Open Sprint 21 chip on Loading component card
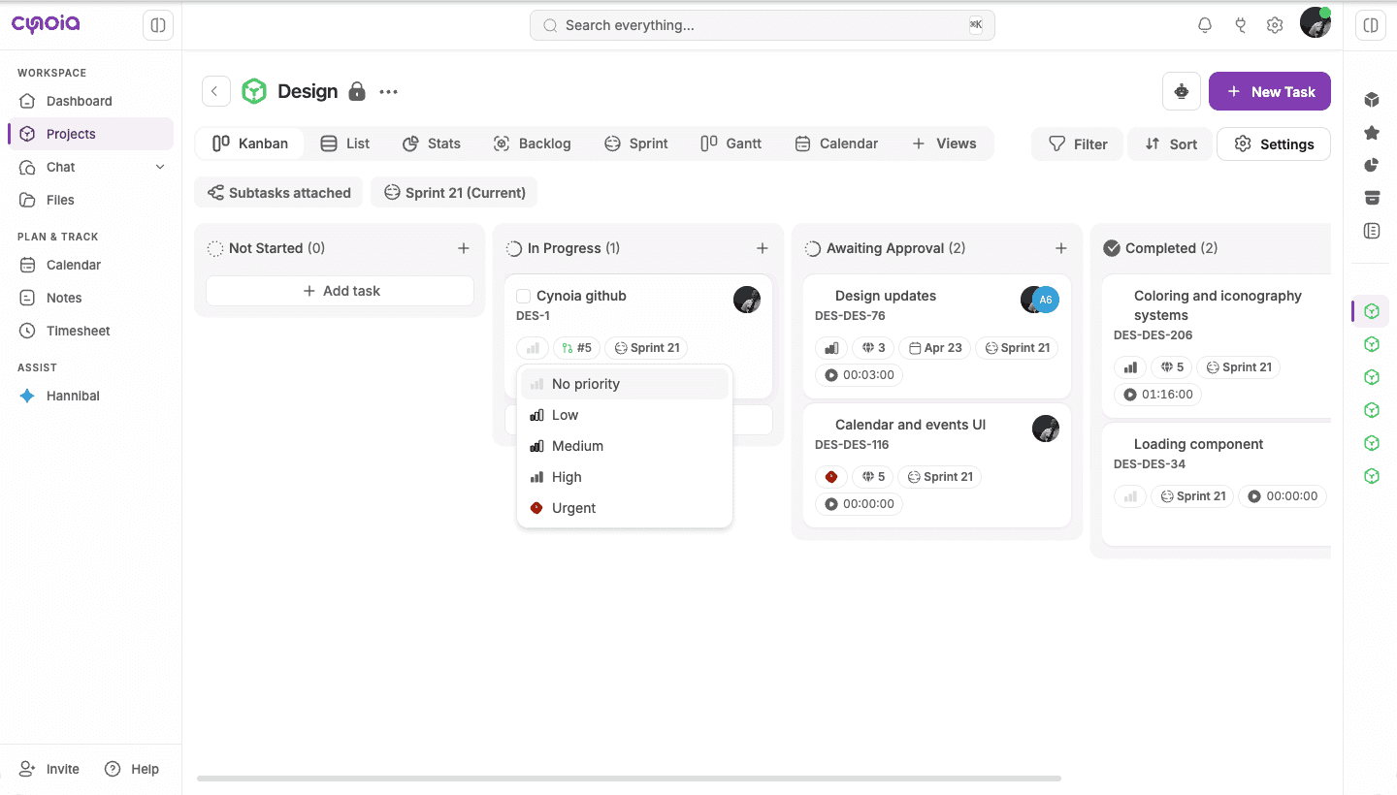1397x795 pixels. [1192, 496]
